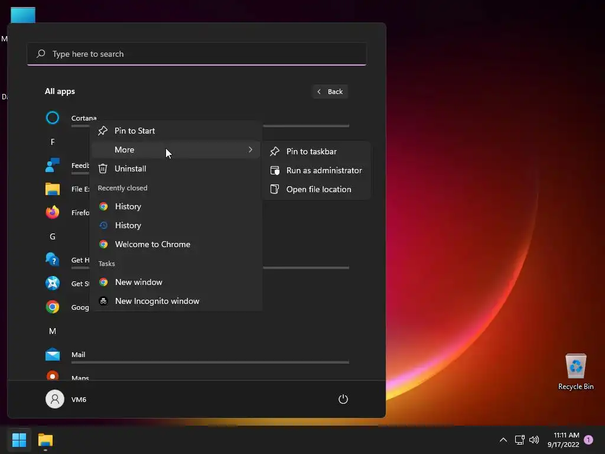605x454 pixels.
Task: Jump to letter G section header
Action: [53, 236]
